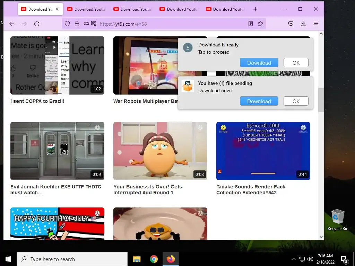355x266 pixels.
Task: Open 'Your Business Is Over!' video title
Action: point(148,189)
